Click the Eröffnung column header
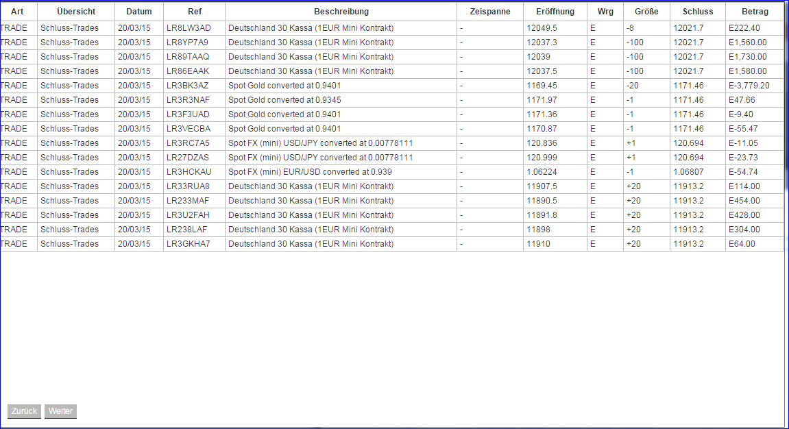789x429 pixels. point(555,11)
